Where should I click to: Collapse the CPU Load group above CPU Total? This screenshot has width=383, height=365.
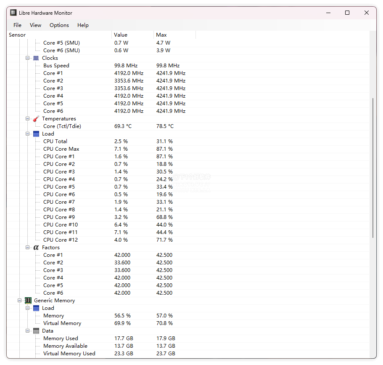28,134
